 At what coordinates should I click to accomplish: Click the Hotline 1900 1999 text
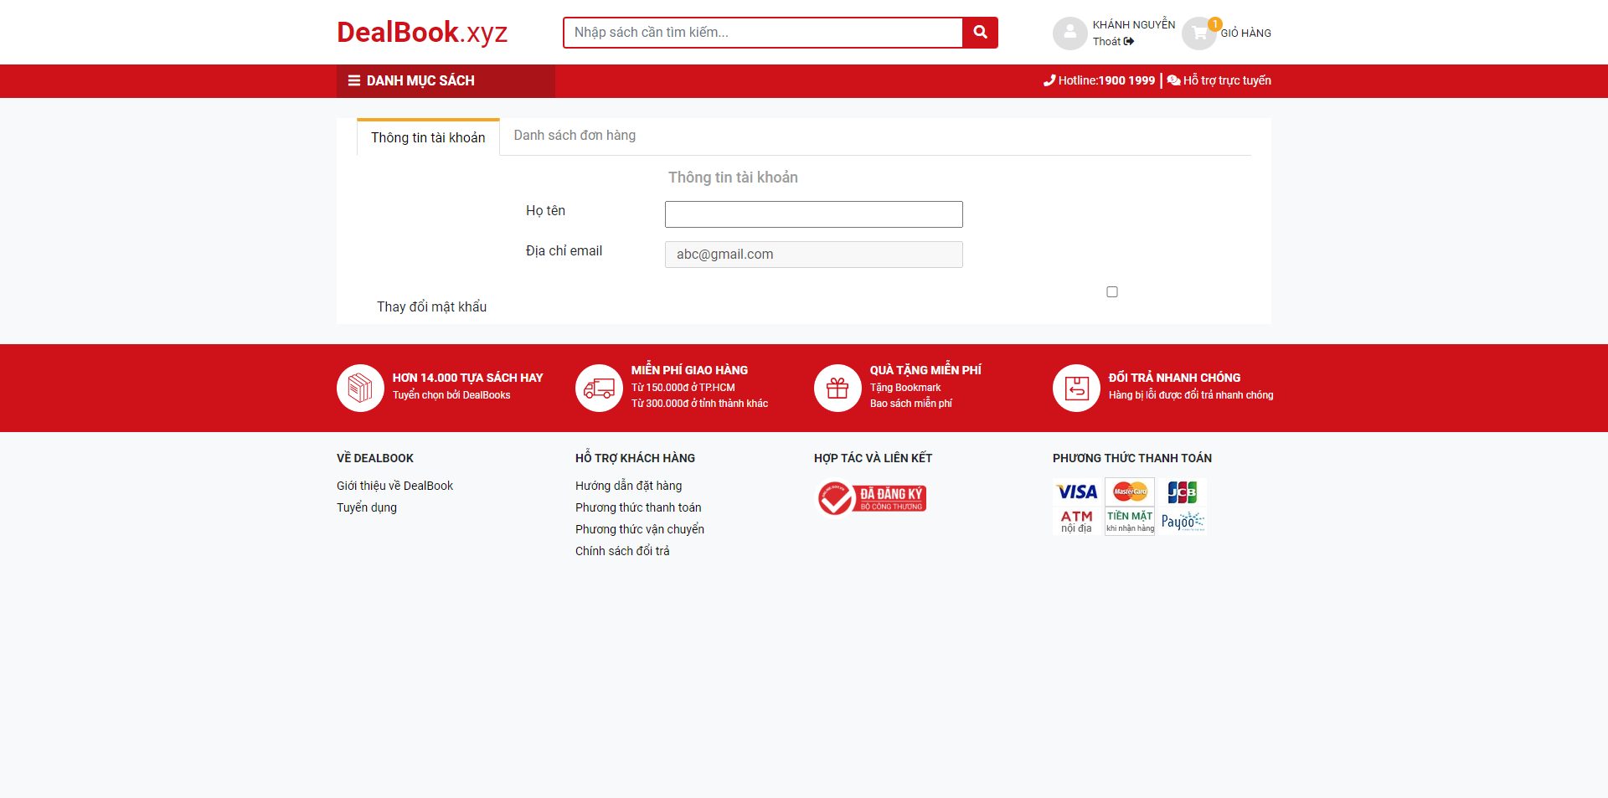pos(1106,80)
